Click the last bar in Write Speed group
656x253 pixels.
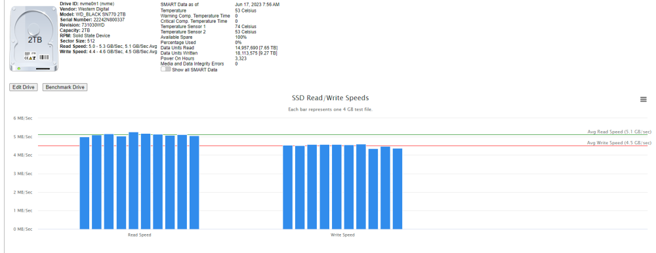(398, 189)
